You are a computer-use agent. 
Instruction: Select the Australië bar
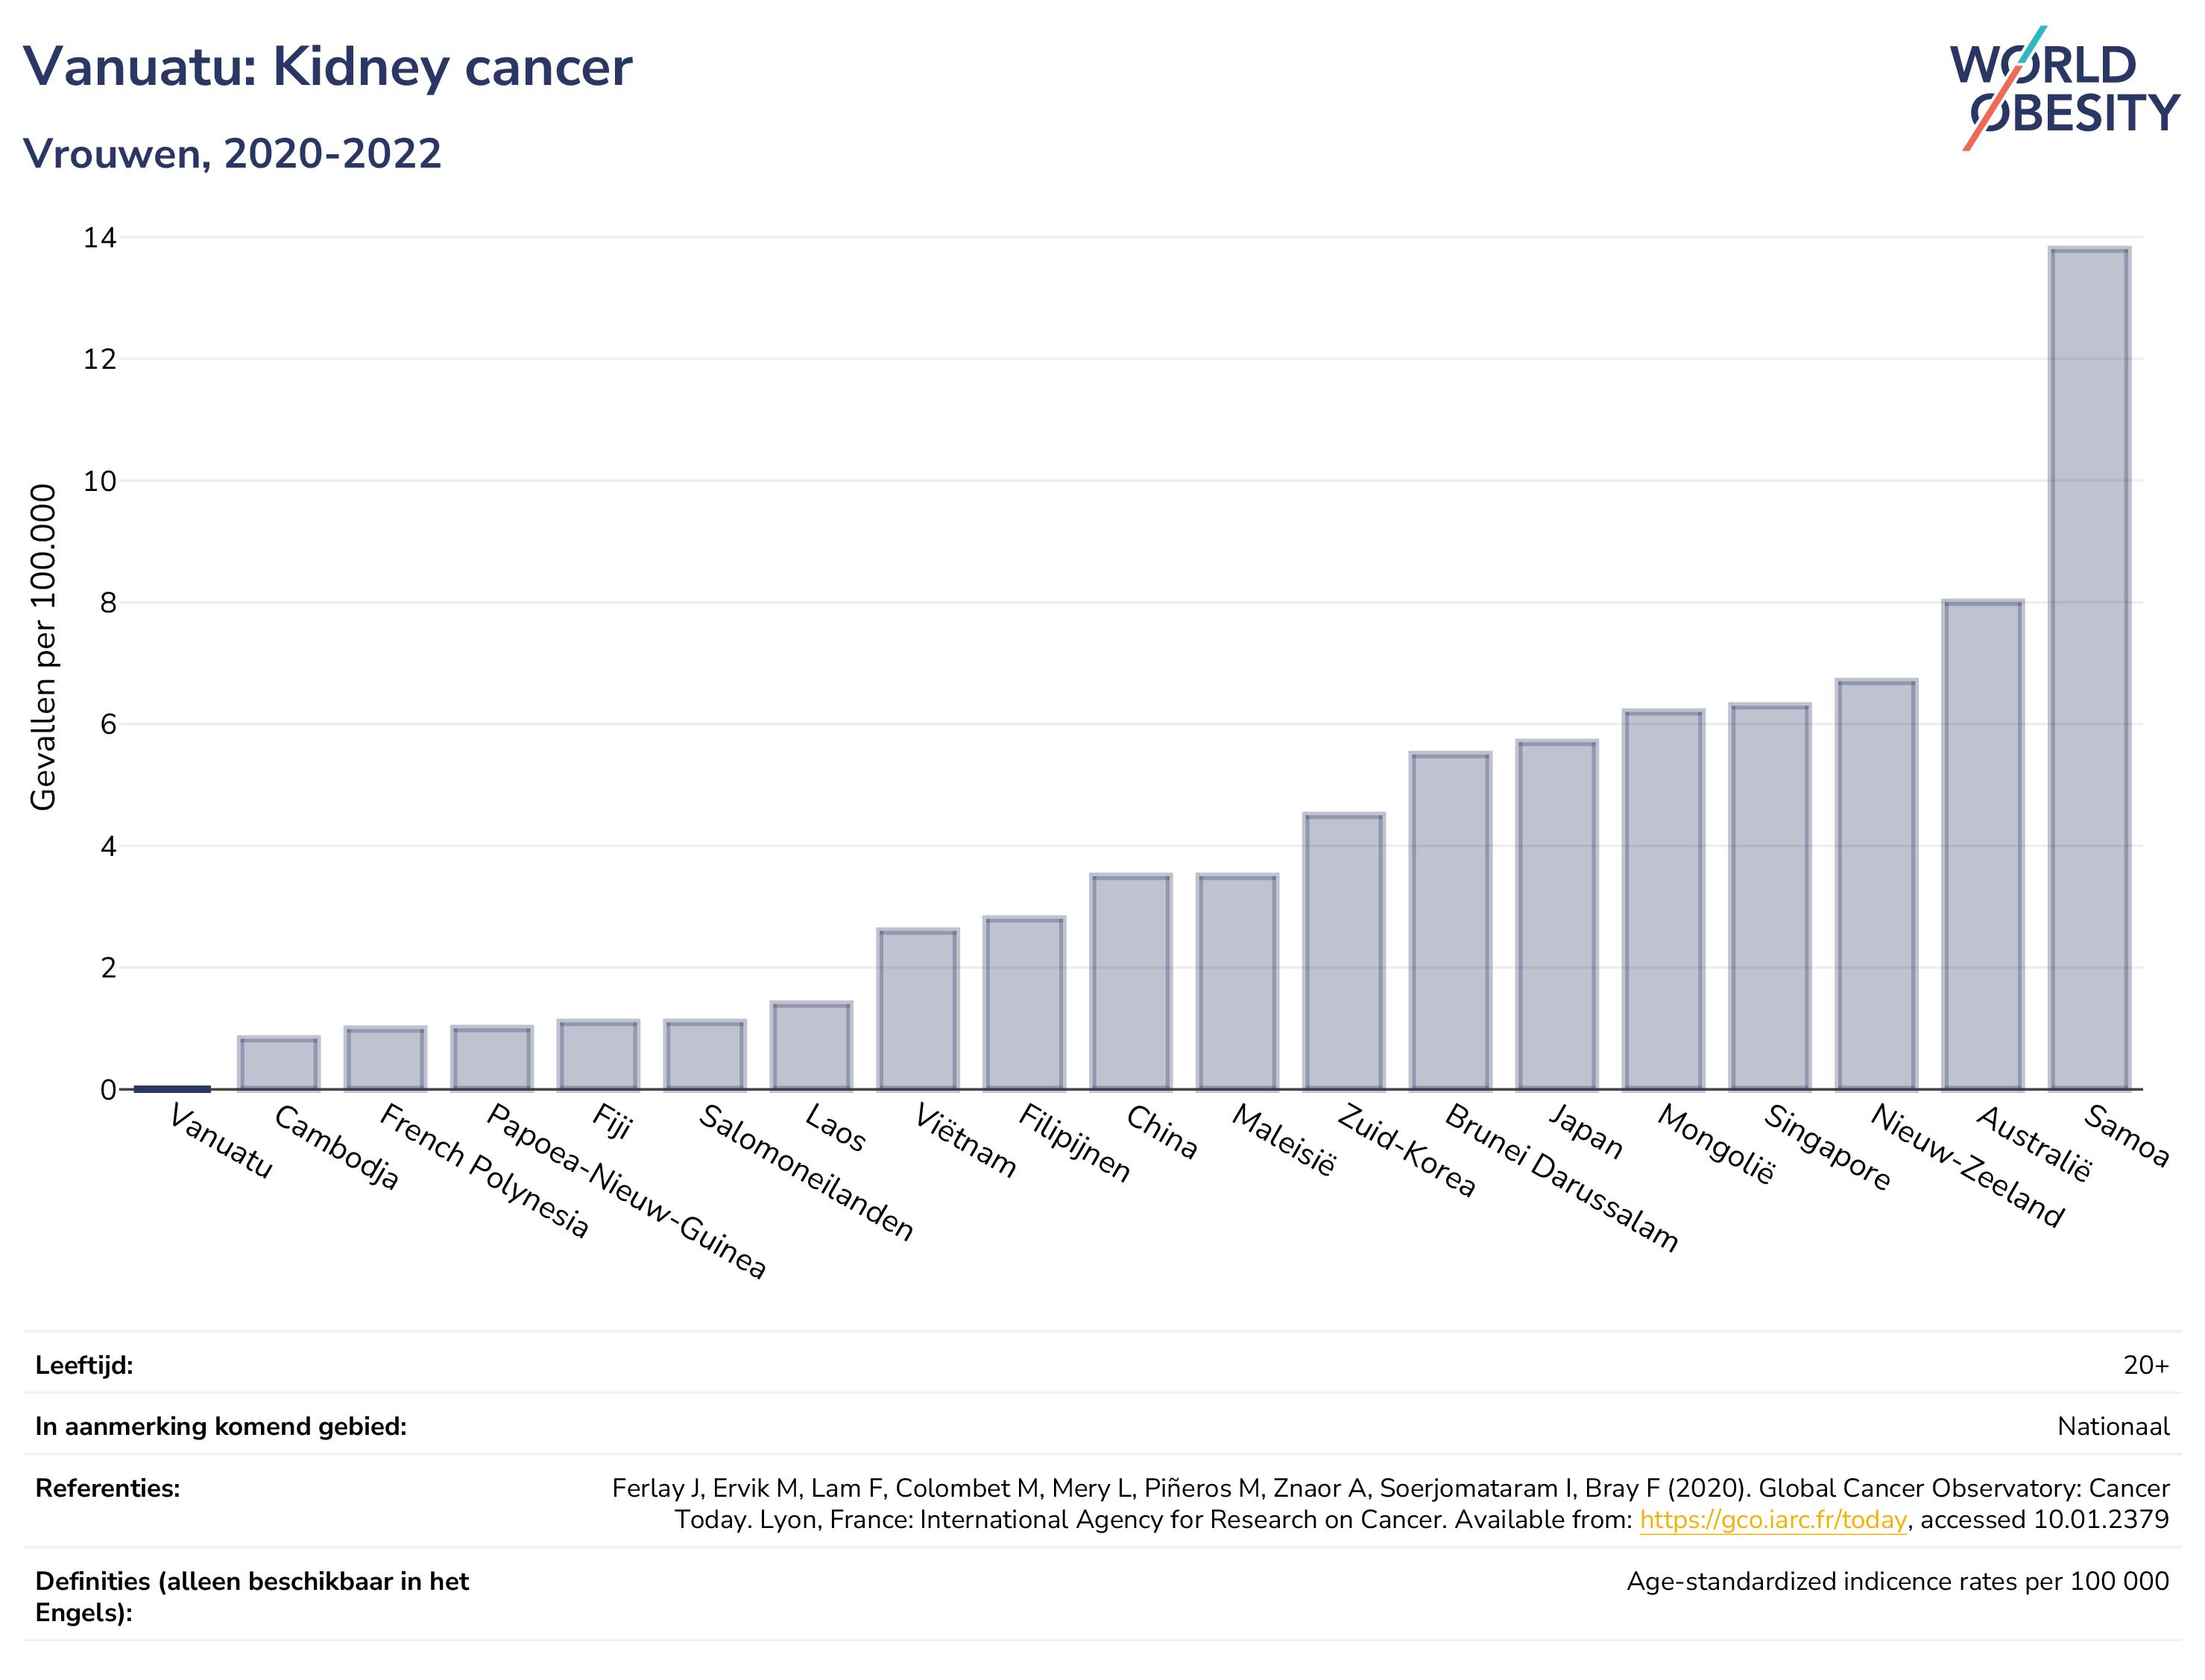click(x=1983, y=845)
